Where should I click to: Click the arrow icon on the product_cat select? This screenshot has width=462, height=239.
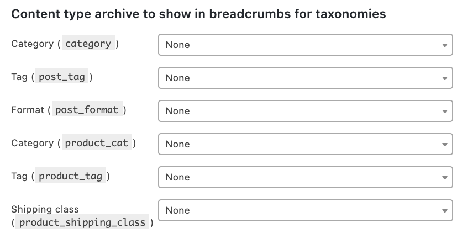click(x=444, y=145)
